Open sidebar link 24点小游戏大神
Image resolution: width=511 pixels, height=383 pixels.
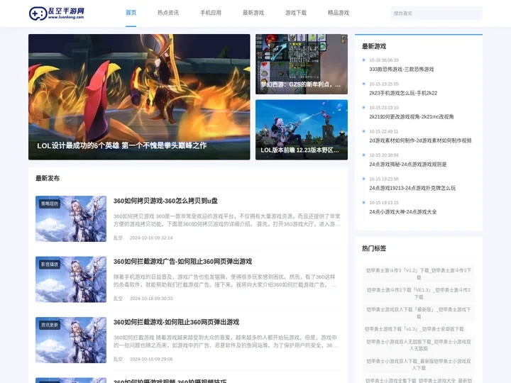click(403, 211)
